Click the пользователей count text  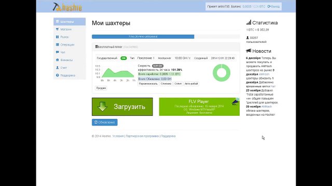coord(256,40)
